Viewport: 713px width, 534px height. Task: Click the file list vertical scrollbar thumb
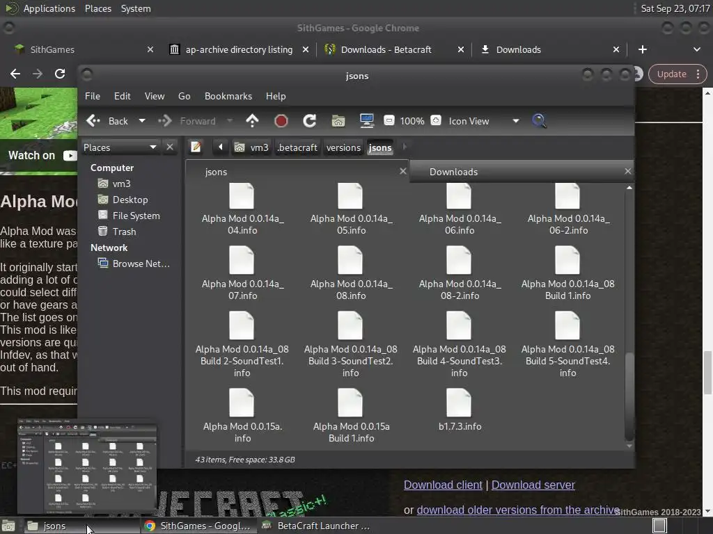tap(629, 396)
